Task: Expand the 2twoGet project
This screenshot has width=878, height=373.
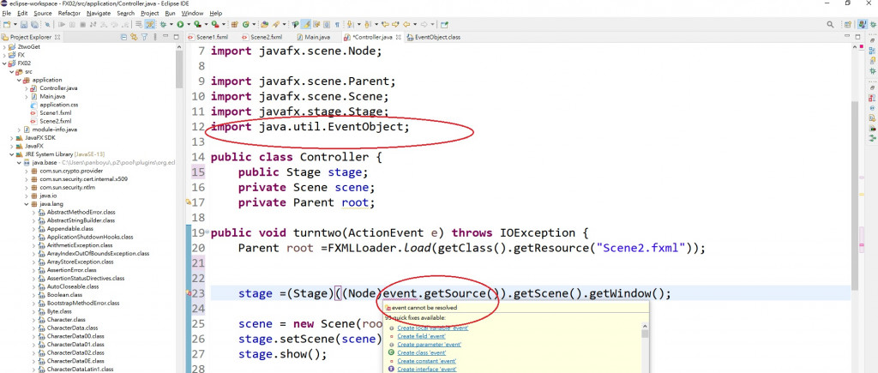Action: 4,47
